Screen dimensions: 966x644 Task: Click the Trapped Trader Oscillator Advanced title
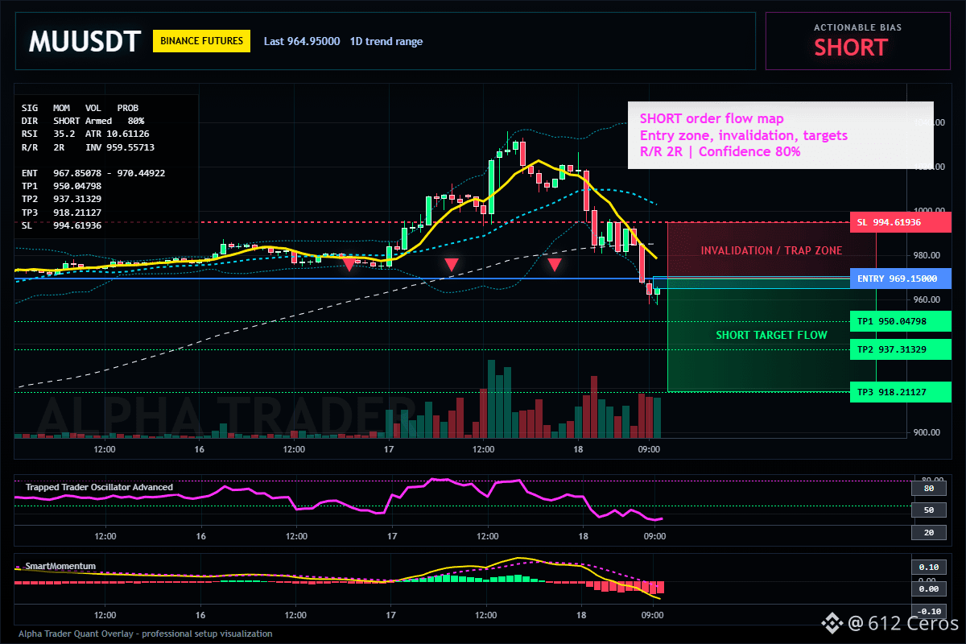coord(99,487)
